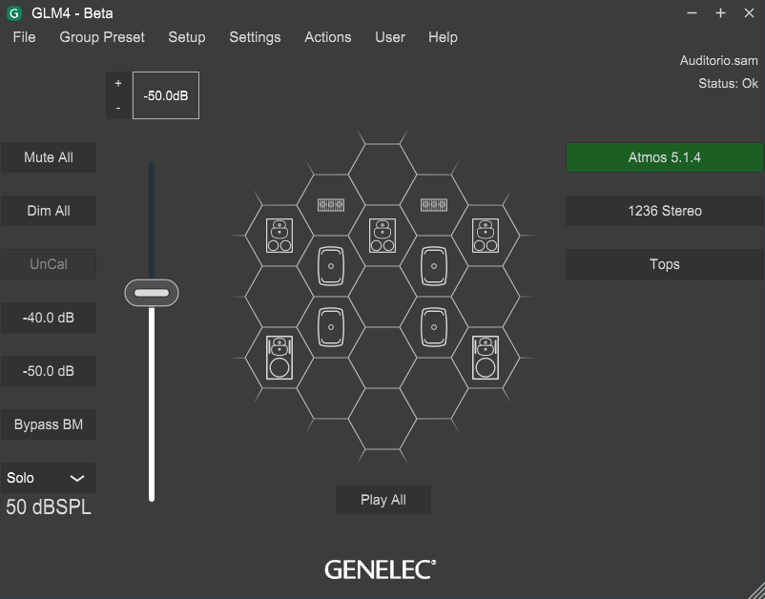Viewport: 765px width, 599px height.
Task: Select the rear-right top monitor icon
Action: tap(433, 329)
